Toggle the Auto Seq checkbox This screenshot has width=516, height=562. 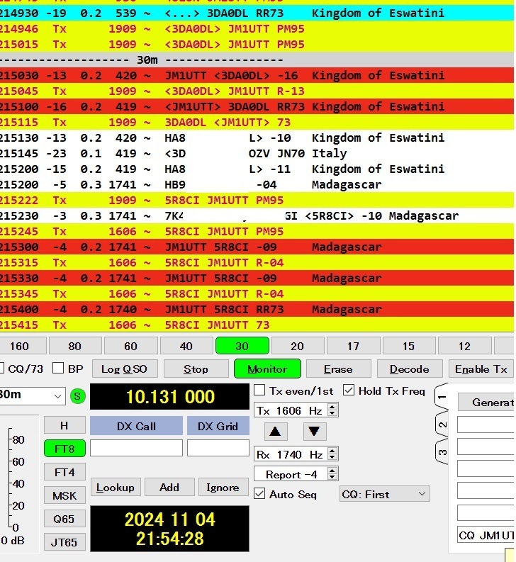[x=260, y=494]
